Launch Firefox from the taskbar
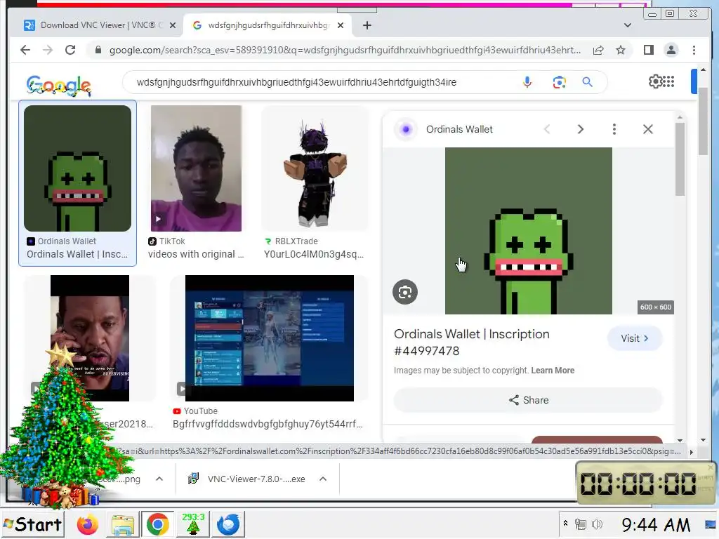This screenshot has width=719, height=539. 88,524
